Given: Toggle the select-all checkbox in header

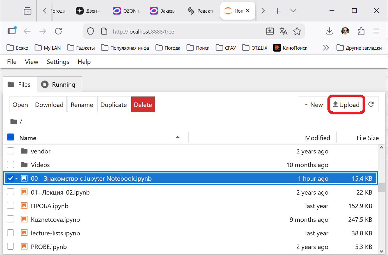Looking at the screenshot, I should click(10, 137).
